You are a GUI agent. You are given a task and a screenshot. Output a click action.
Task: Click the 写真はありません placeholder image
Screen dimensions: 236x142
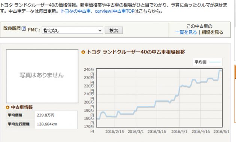coord(42,76)
